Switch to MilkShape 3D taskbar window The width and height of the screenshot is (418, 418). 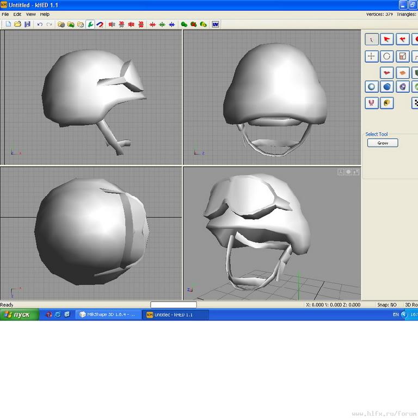click(x=108, y=315)
